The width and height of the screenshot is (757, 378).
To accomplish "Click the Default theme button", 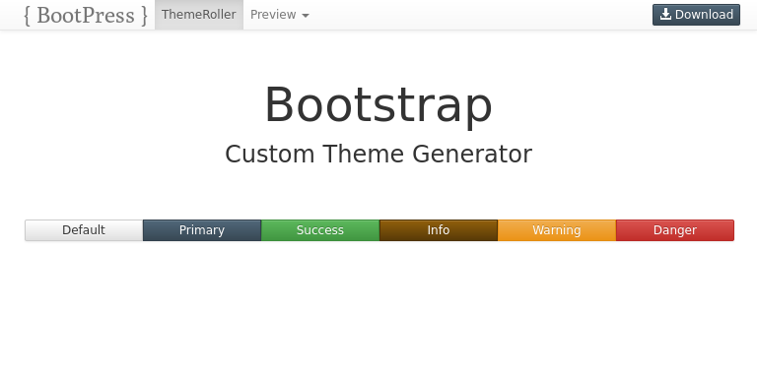I will pos(84,230).
